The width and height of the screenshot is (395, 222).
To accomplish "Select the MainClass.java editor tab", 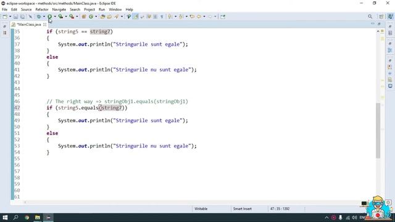I will (28, 25).
